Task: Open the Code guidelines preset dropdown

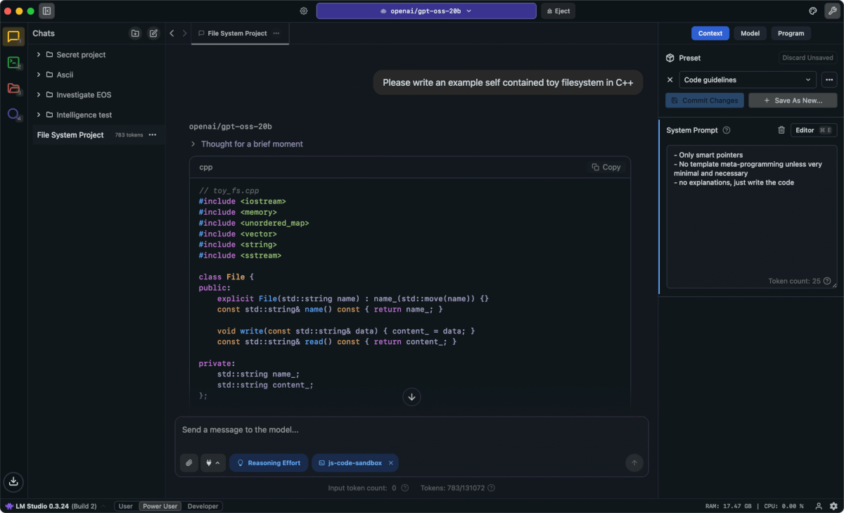Action: (748, 80)
